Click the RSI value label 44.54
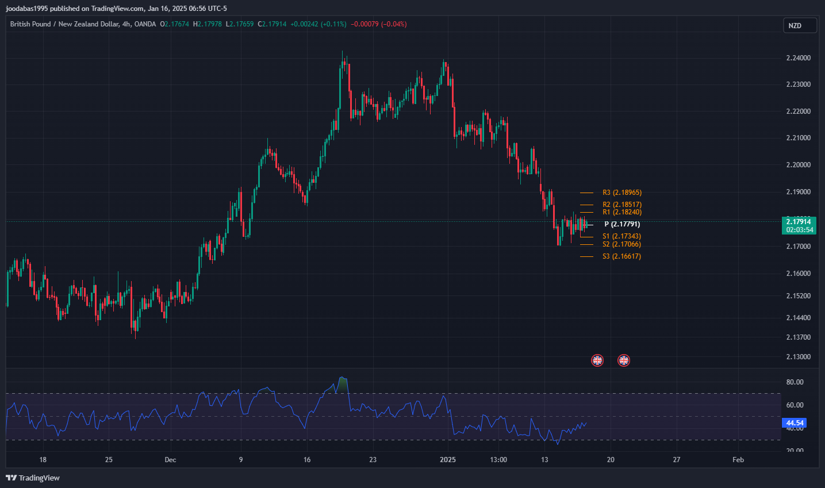825x488 pixels. (x=795, y=423)
